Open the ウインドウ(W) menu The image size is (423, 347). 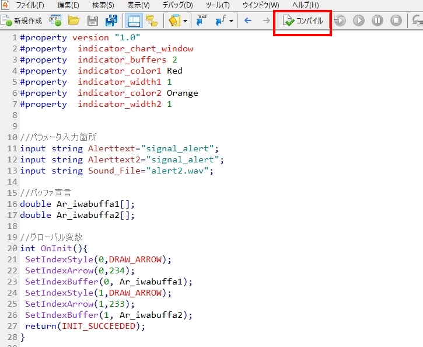point(261,5)
